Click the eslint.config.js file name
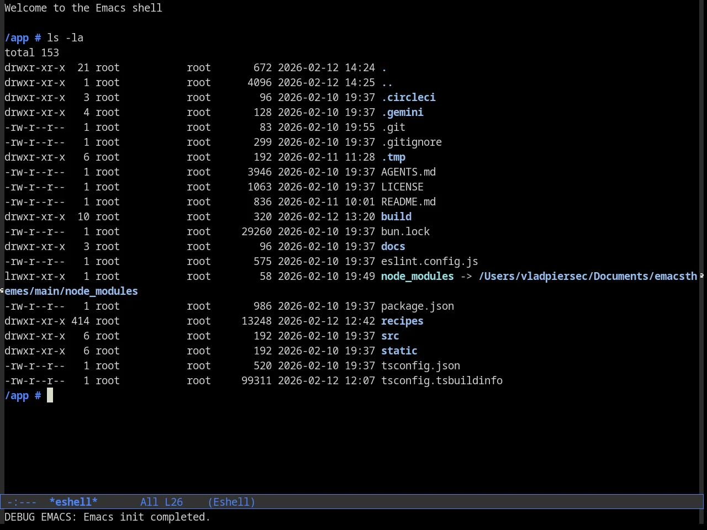The image size is (707, 530). [430, 261]
